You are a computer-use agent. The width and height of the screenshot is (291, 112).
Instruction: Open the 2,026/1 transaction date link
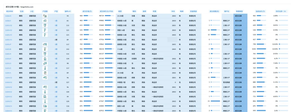8,21
